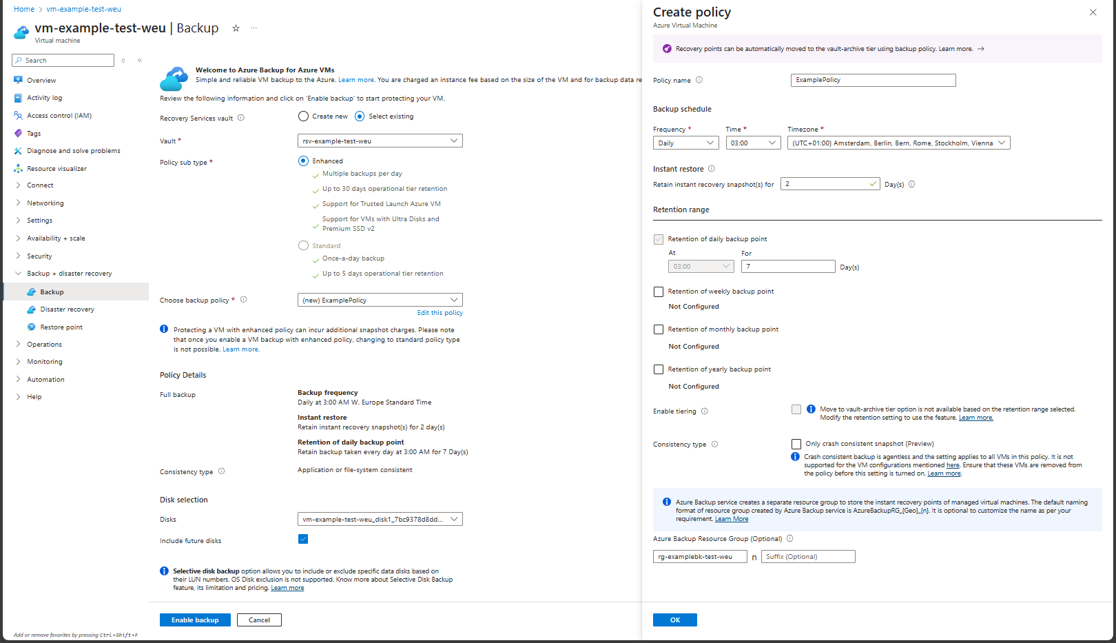This screenshot has width=1116, height=643.
Task: Click Enable backup button
Action: (x=195, y=620)
